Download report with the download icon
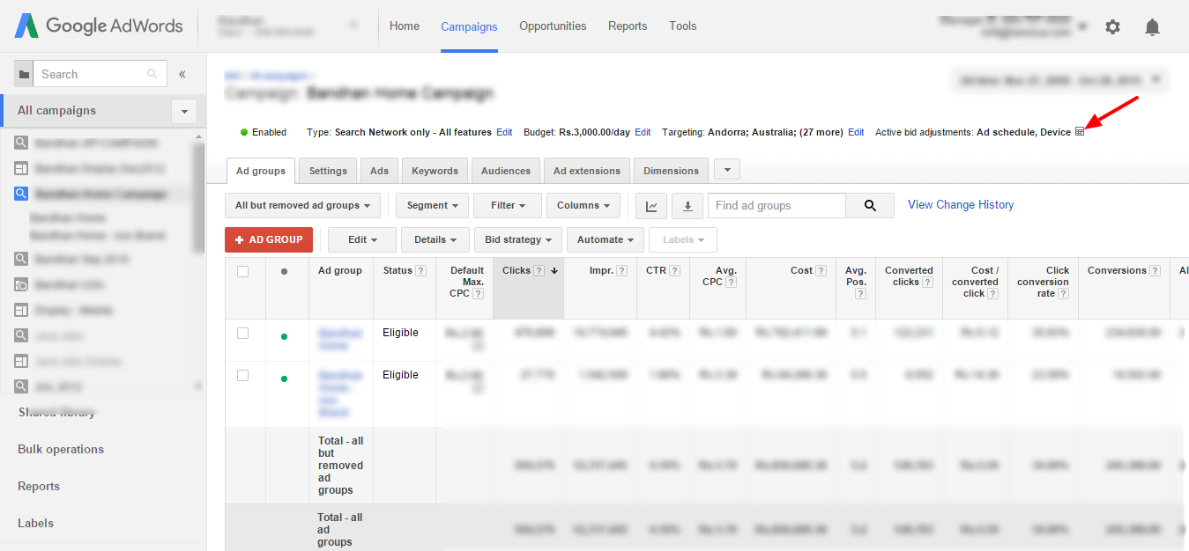The image size is (1189, 551). pos(687,206)
